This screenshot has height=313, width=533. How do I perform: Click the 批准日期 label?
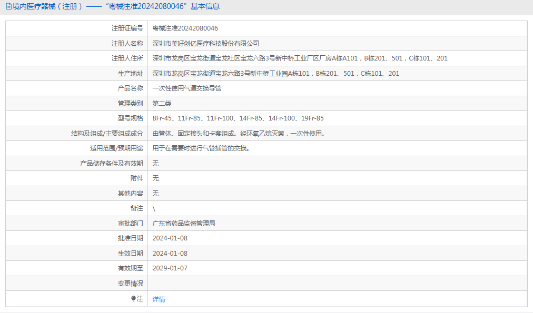(130, 238)
